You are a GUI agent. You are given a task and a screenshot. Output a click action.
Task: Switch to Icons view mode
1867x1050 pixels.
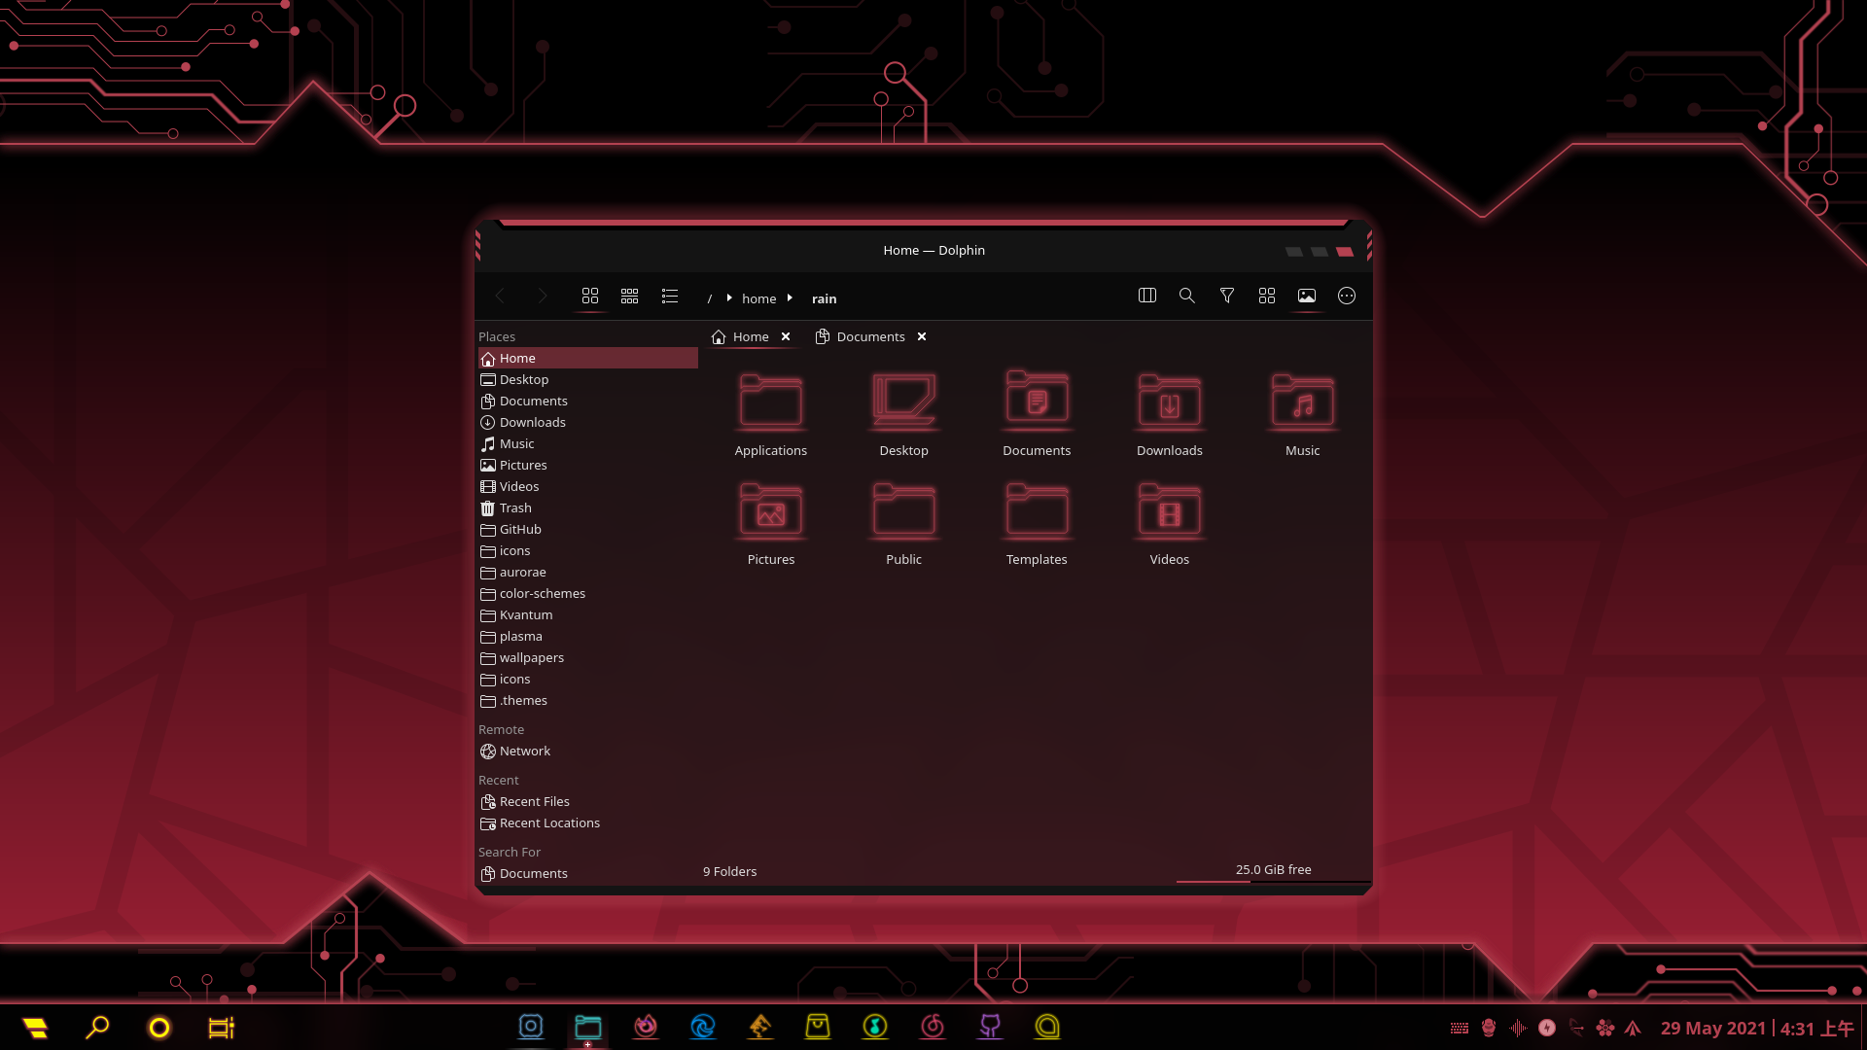click(x=589, y=297)
